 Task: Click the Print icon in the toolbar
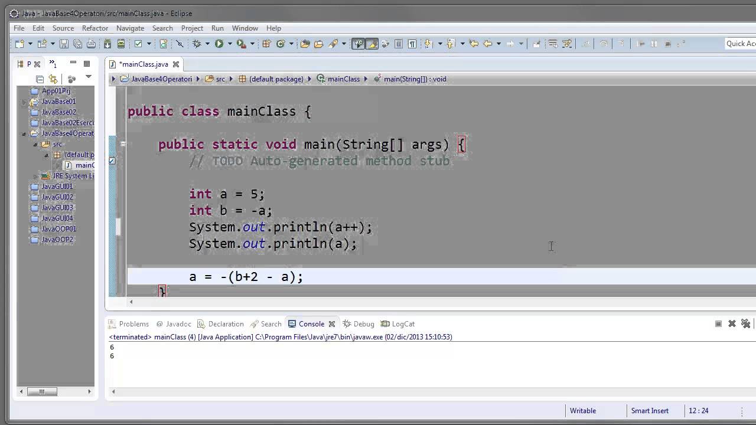(91, 44)
